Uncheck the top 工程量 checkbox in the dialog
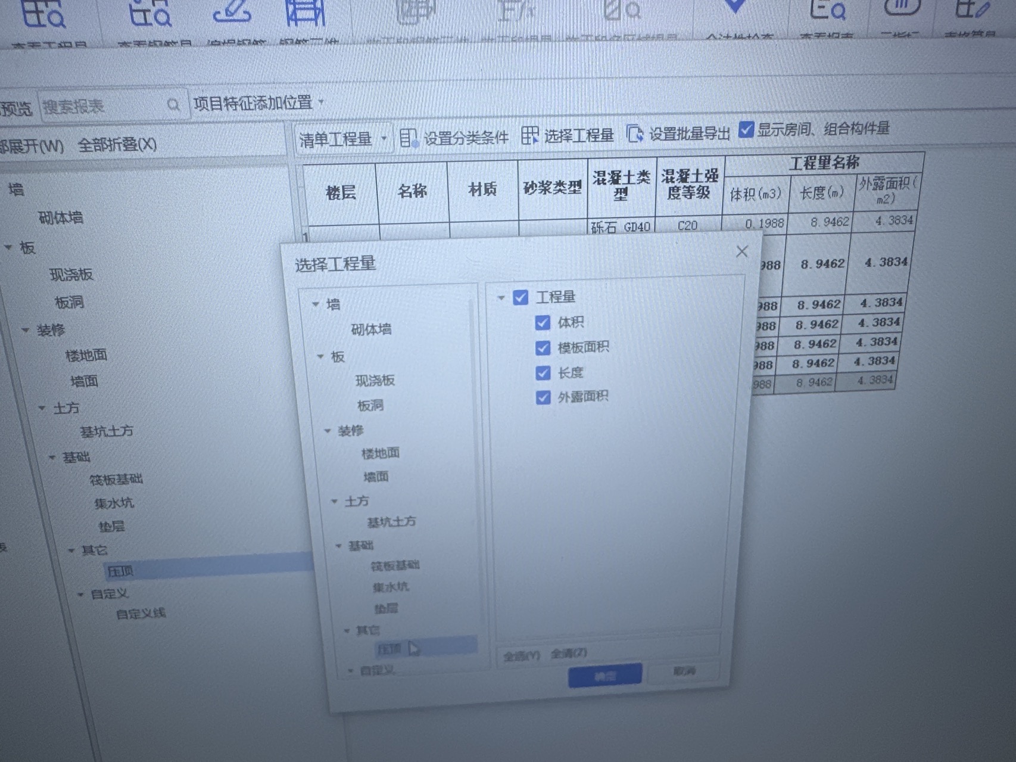Viewport: 1016px width, 762px height. [521, 297]
